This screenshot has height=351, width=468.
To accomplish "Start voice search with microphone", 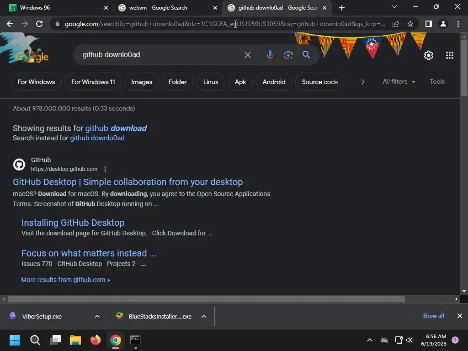I will tap(270, 55).
